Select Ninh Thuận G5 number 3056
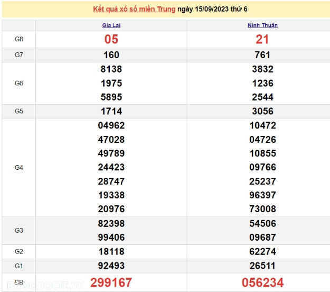This screenshot has width=330, height=292. click(262, 111)
